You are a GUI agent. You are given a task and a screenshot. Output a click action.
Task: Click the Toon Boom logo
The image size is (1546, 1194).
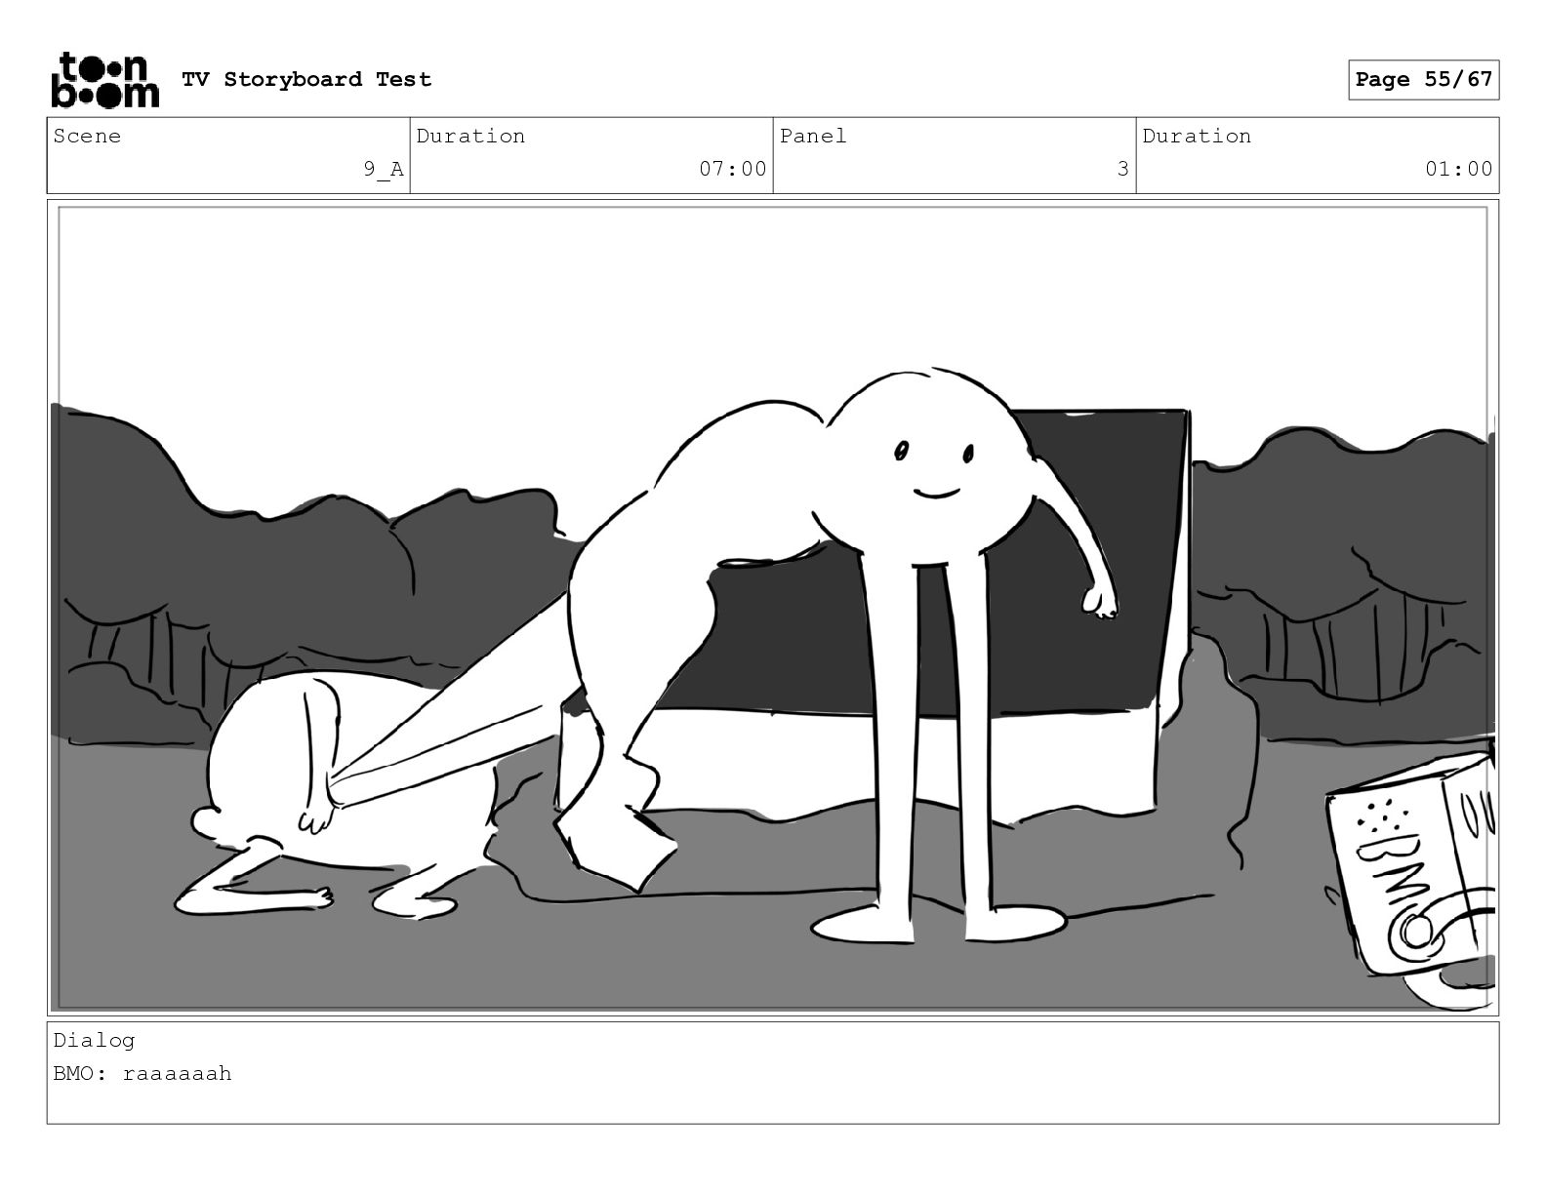click(x=103, y=80)
